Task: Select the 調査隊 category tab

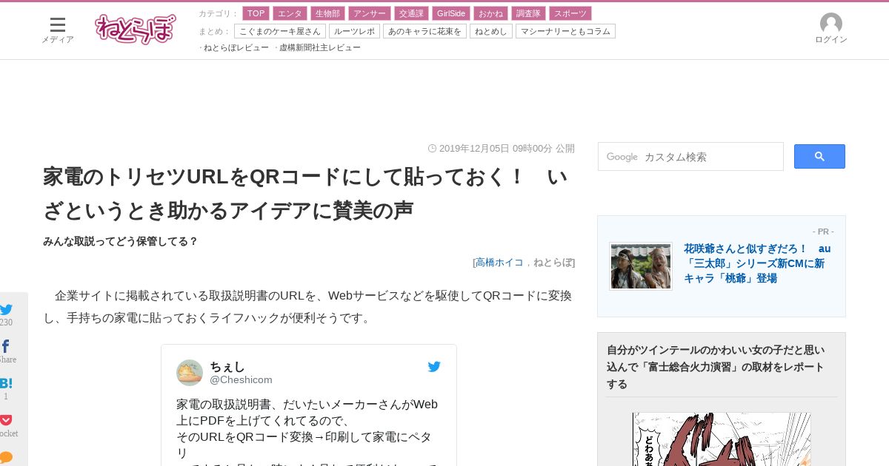Action: (x=528, y=13)
